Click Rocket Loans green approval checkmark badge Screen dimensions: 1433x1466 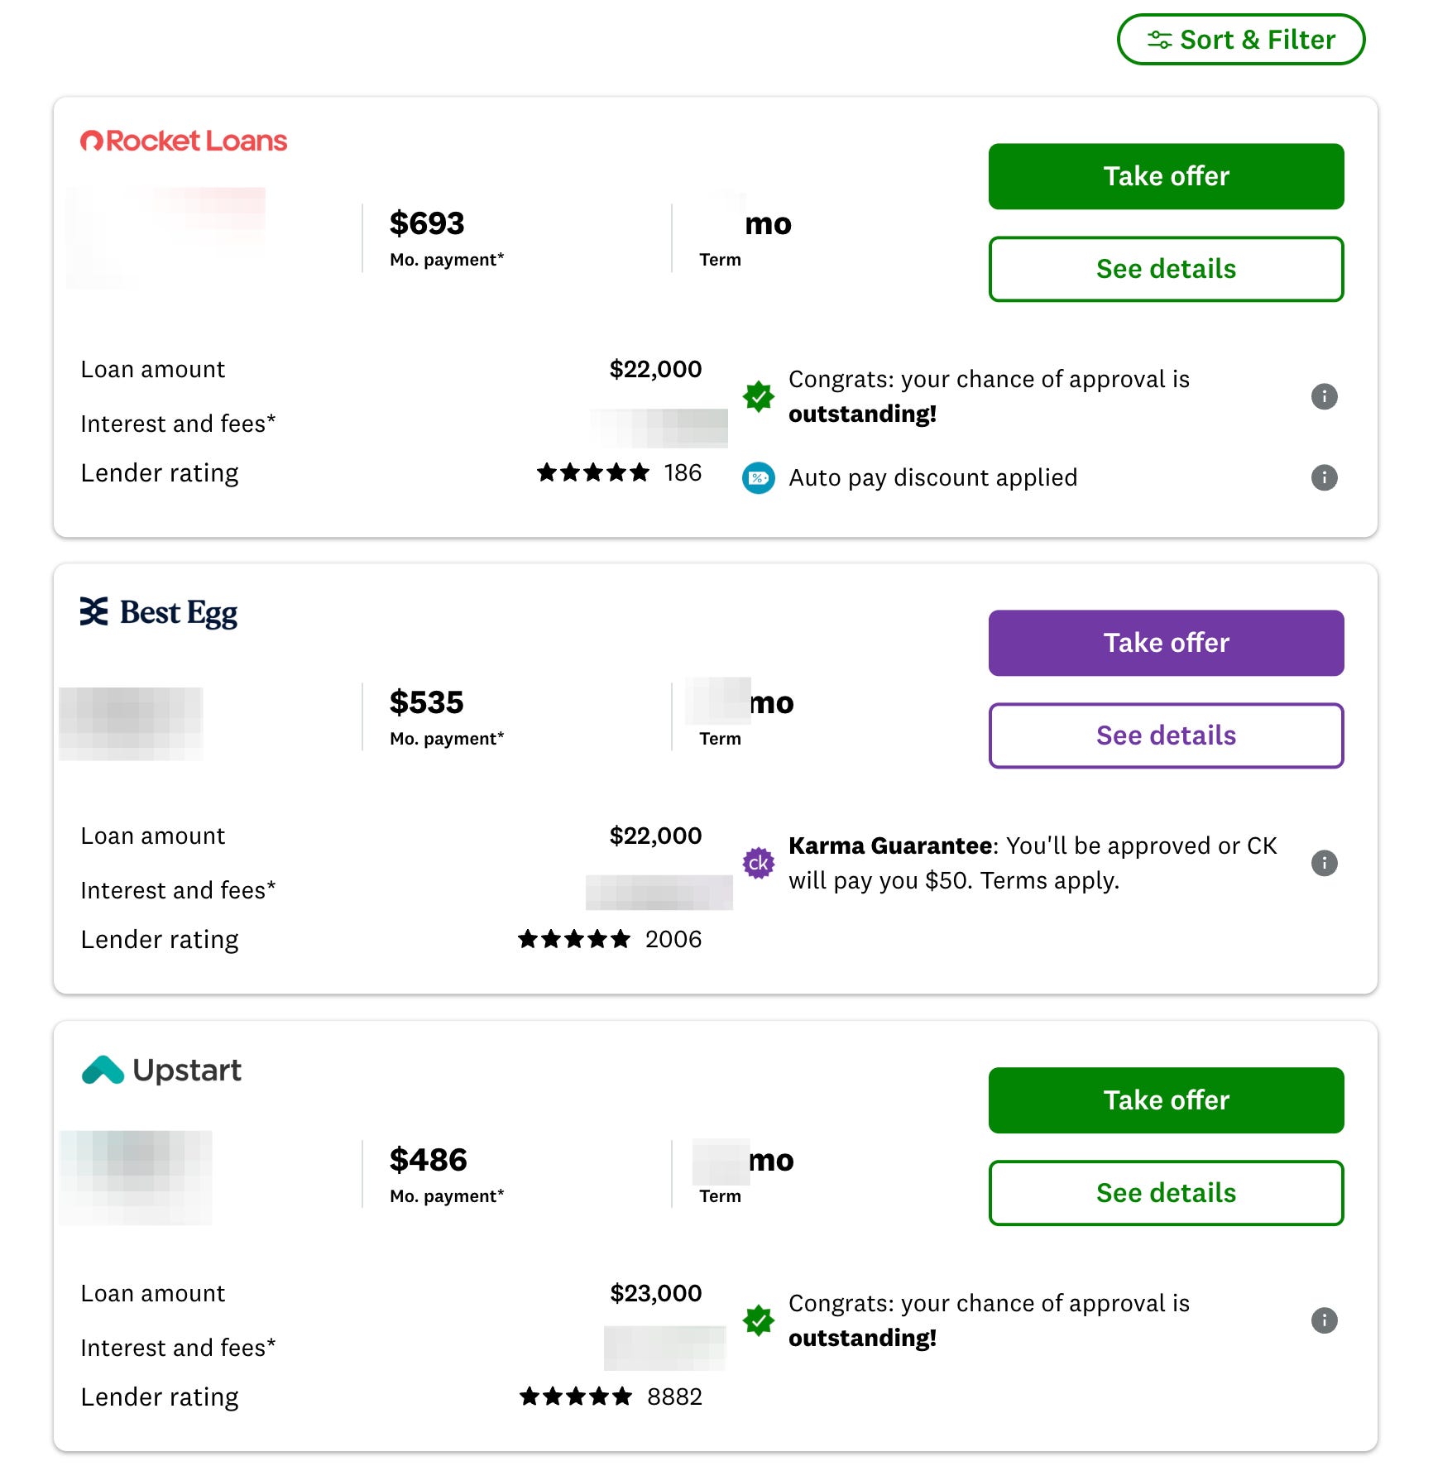pyautogui.click(x=758, y=396)
